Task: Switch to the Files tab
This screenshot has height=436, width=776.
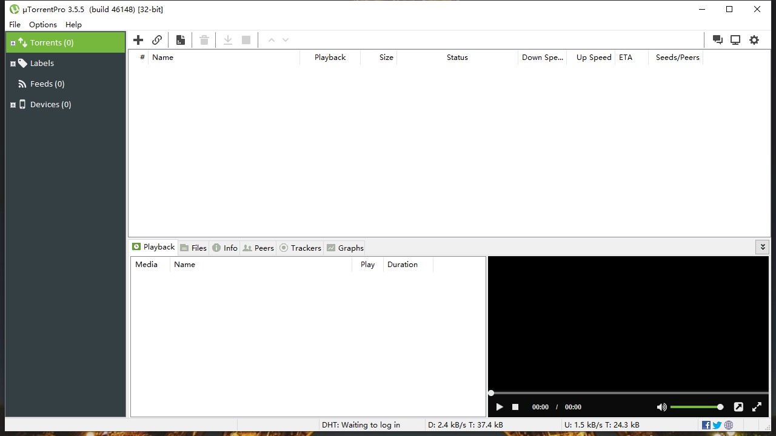Action: click(x=193, y=248)
